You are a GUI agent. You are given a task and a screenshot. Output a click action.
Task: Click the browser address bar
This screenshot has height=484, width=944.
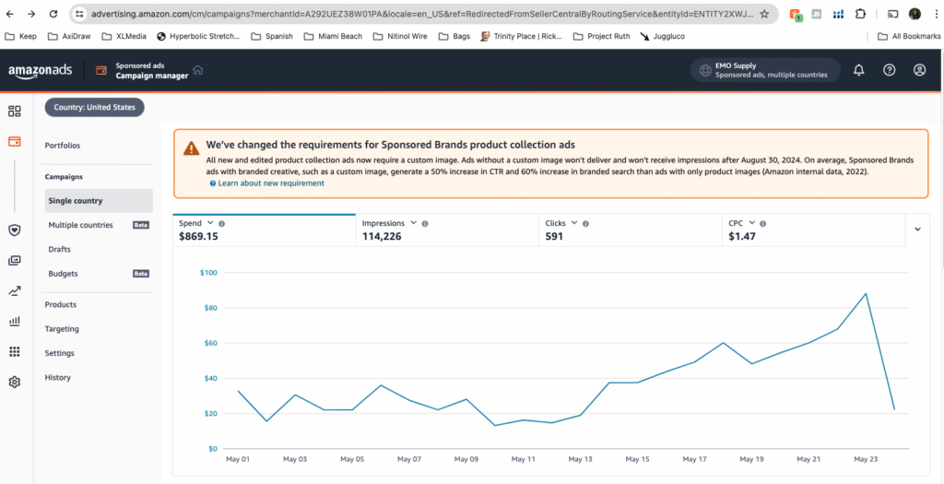415,15
